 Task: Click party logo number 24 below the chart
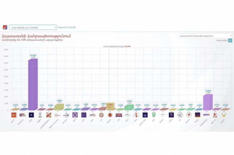click(206, 115)
